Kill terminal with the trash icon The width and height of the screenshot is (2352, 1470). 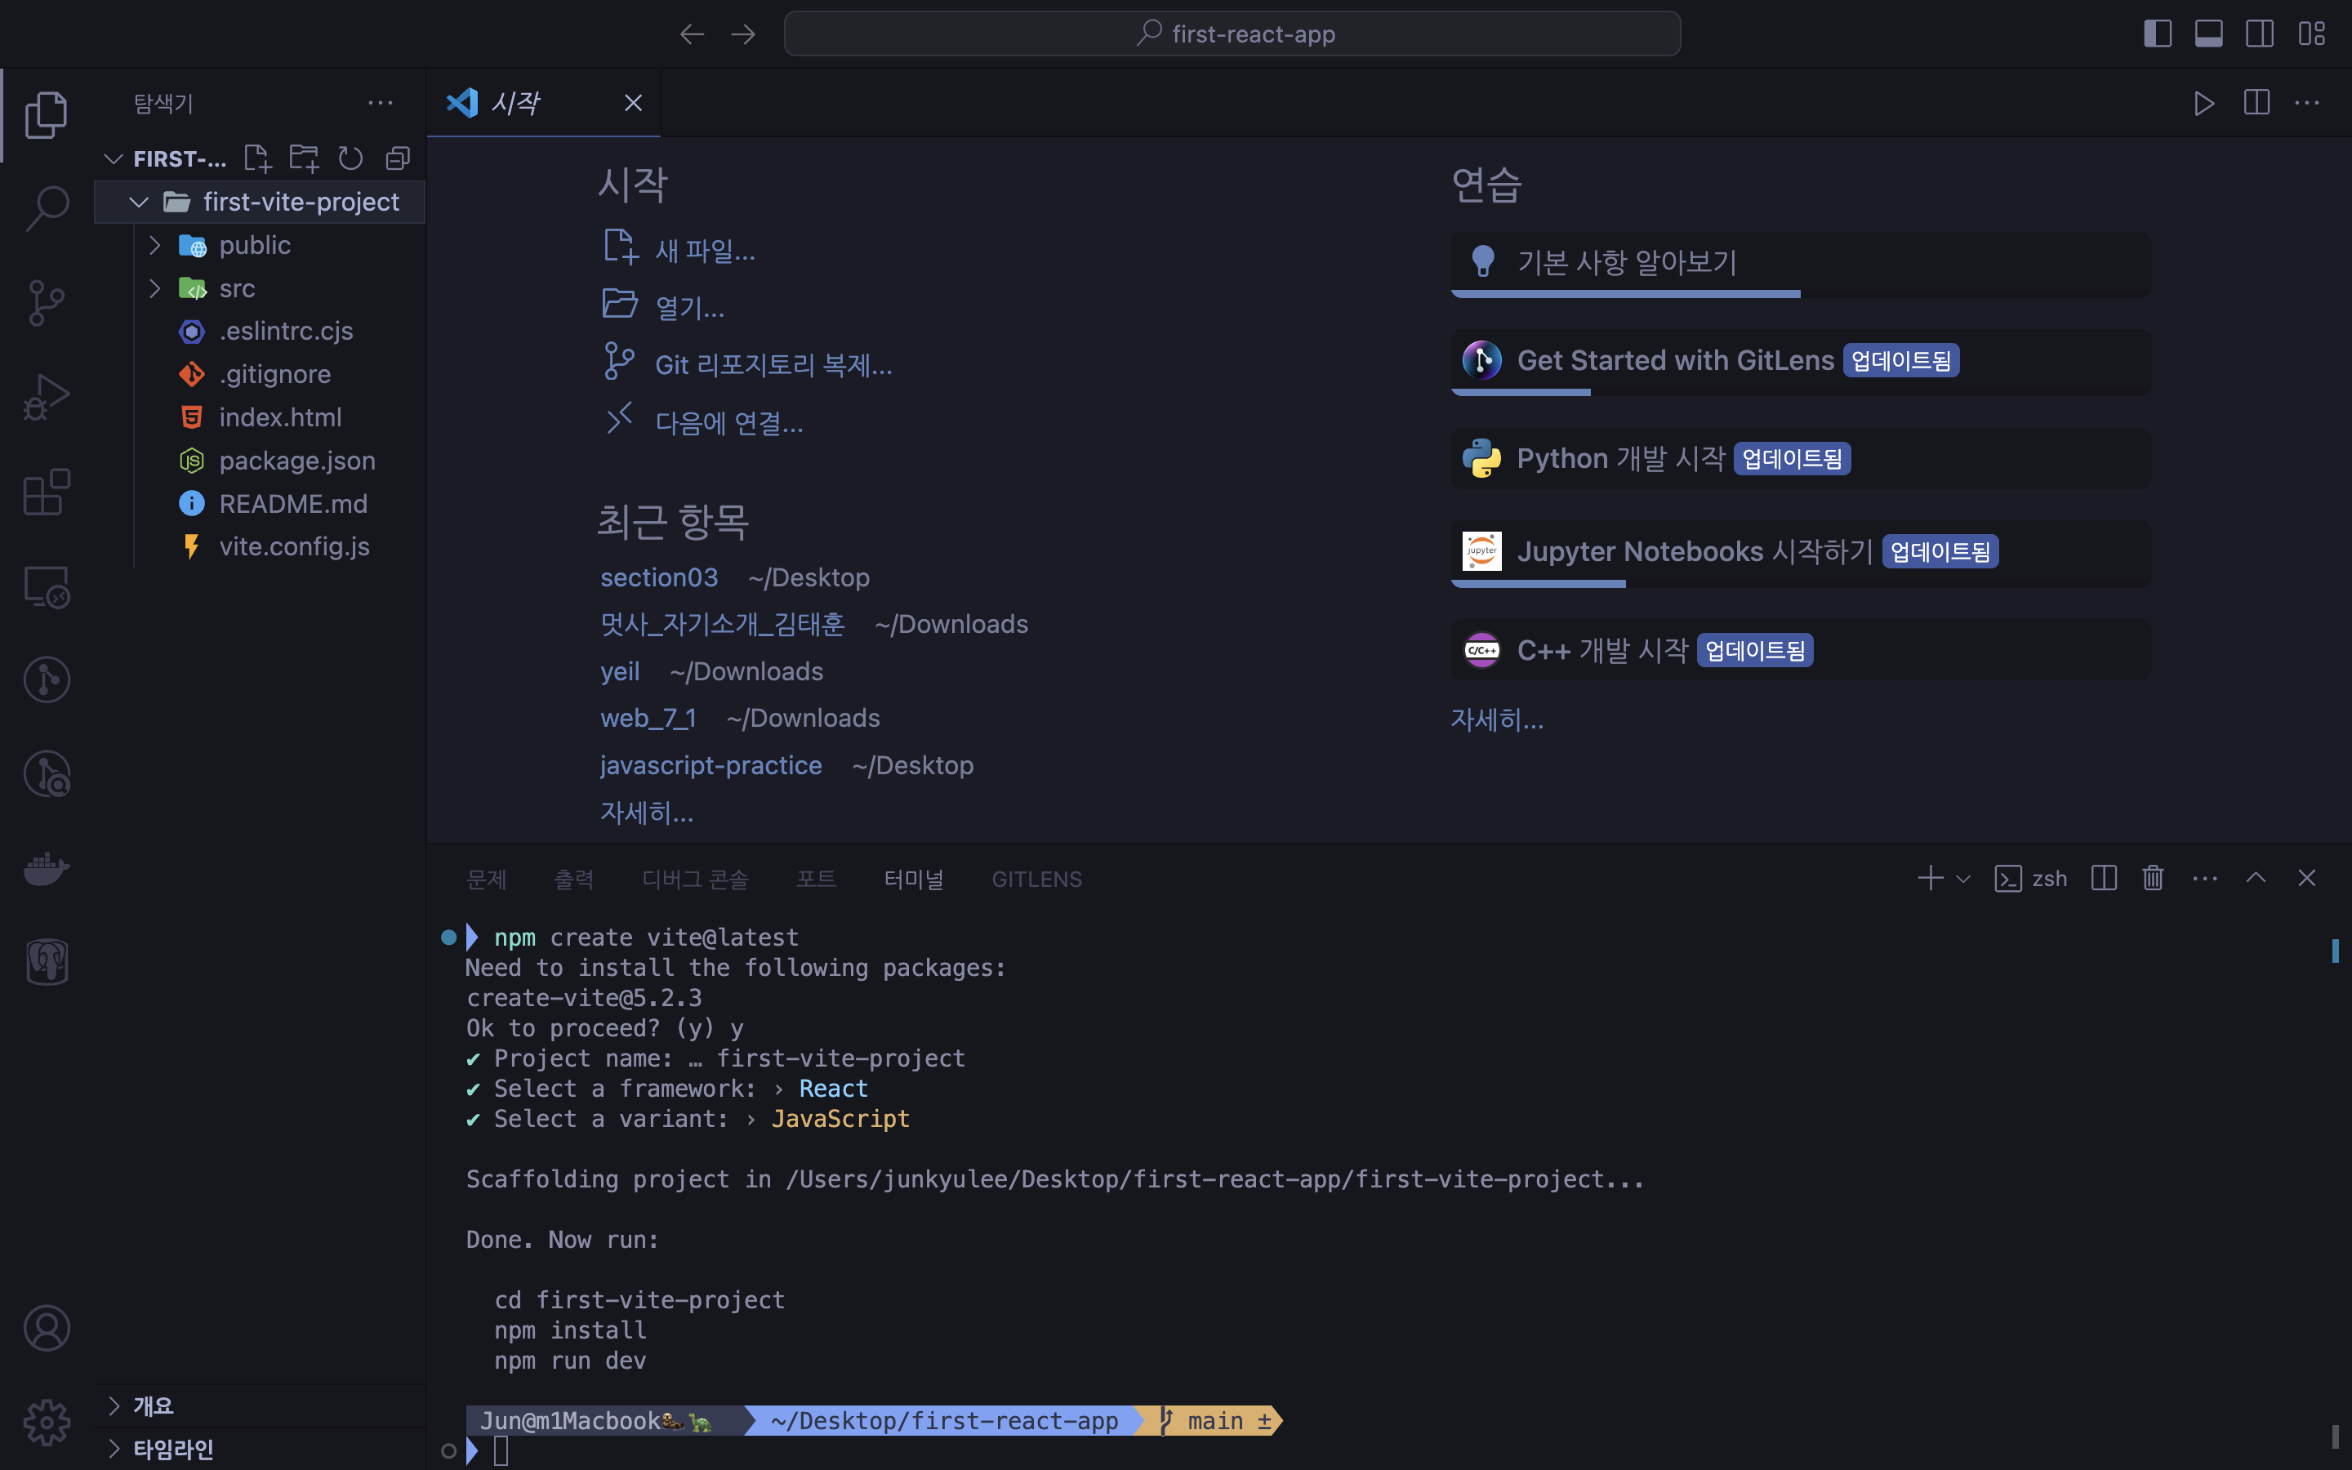2153,878
